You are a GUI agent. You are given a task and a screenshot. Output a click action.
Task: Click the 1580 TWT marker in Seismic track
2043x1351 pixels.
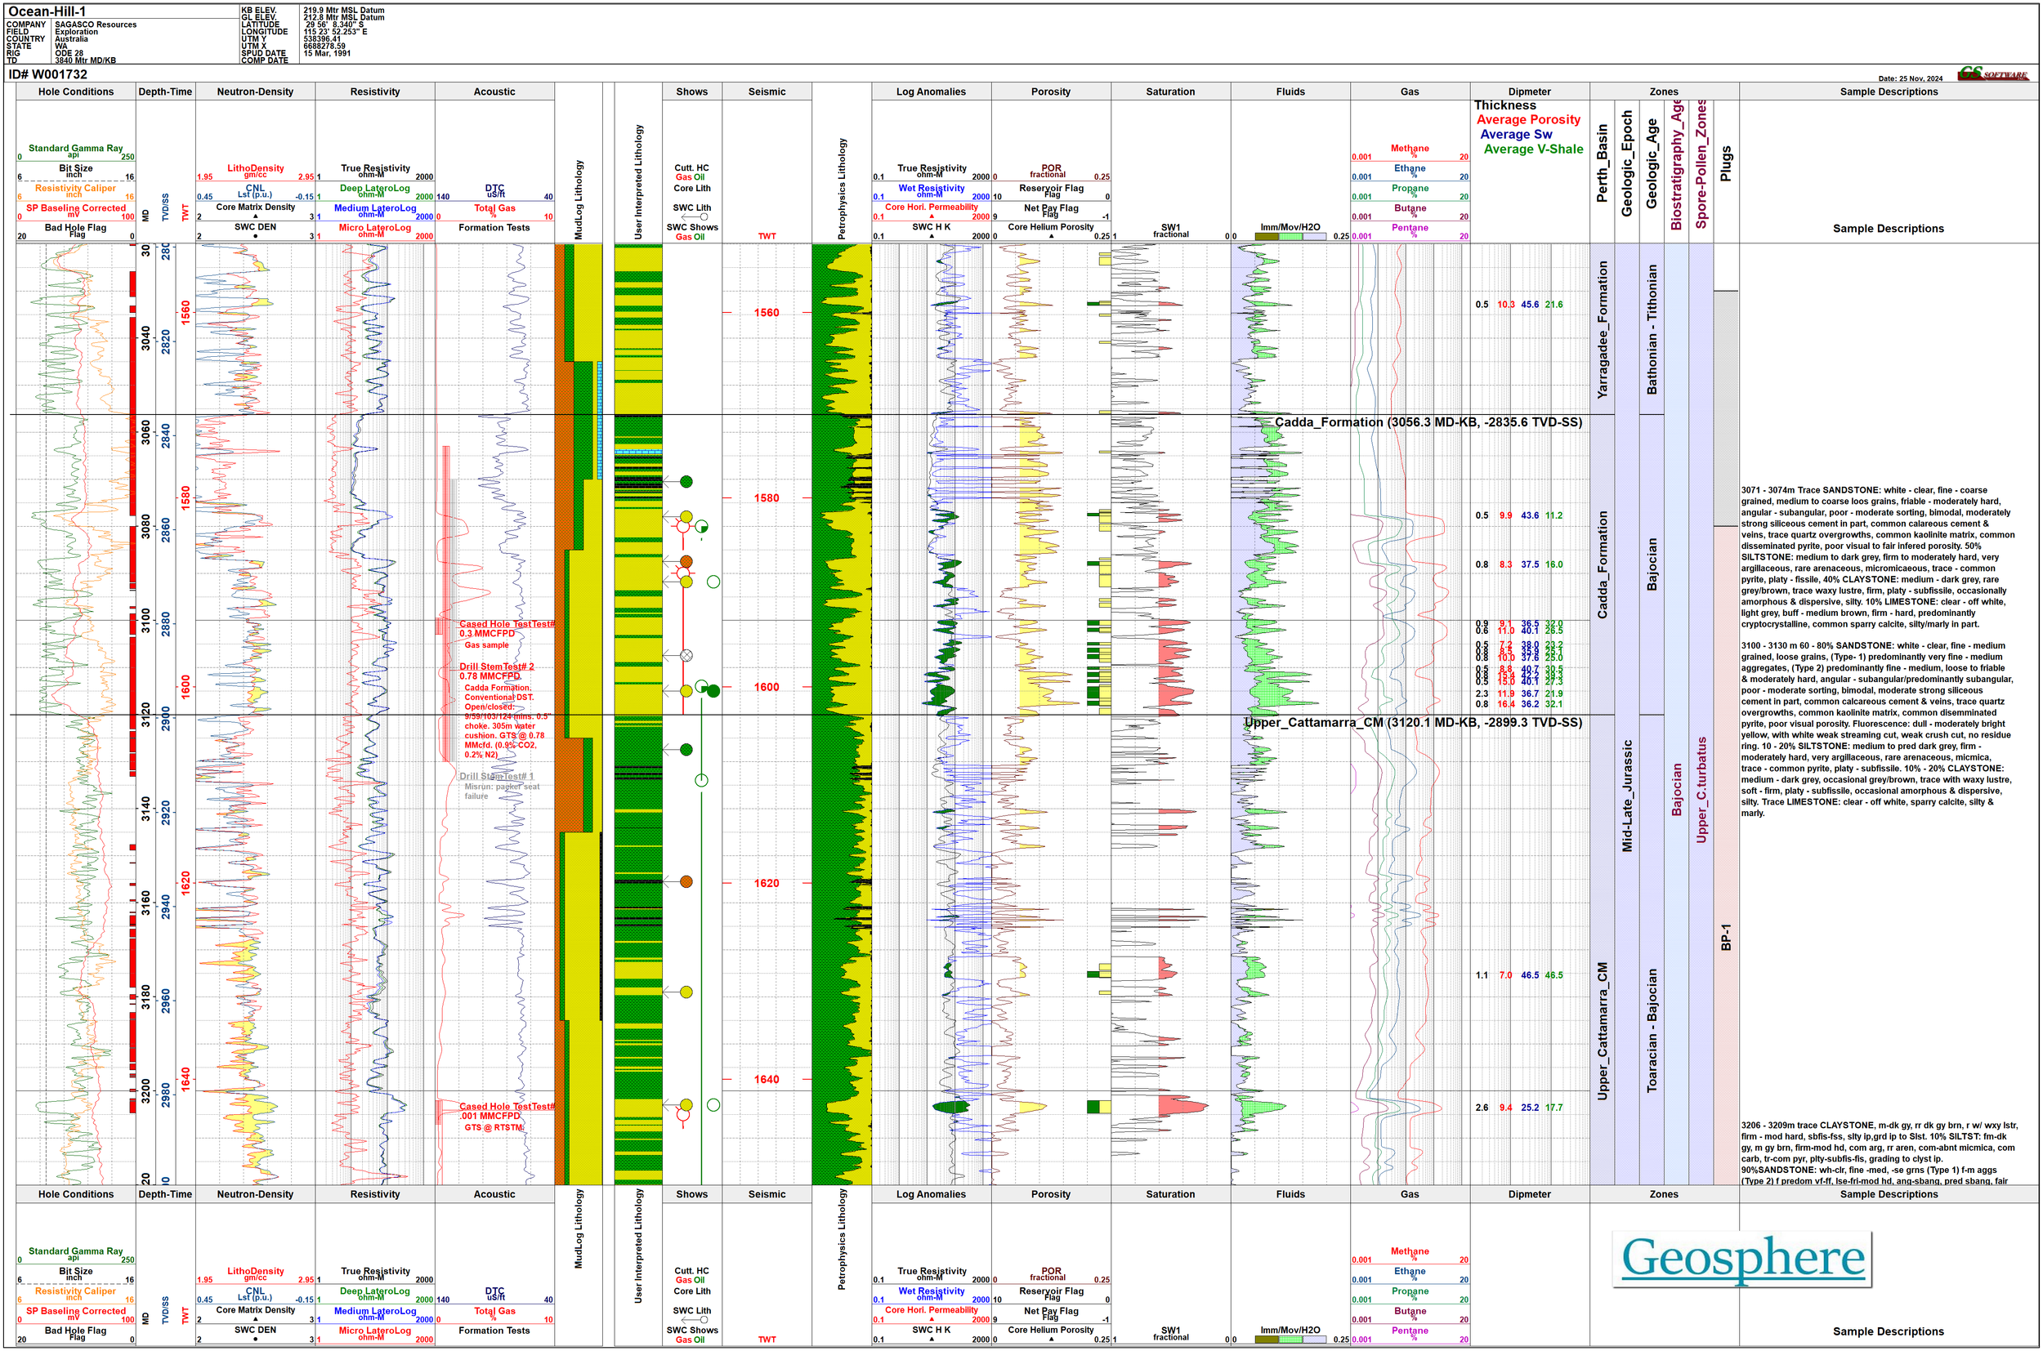coord(767,498)
